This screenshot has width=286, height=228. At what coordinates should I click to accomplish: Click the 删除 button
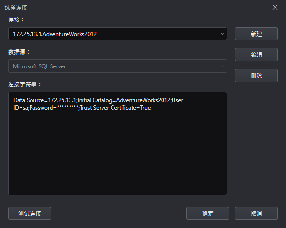click(x=256, y=76)
